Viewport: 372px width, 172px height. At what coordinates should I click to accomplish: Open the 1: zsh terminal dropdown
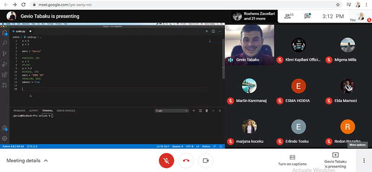click(x=172, y=111)
